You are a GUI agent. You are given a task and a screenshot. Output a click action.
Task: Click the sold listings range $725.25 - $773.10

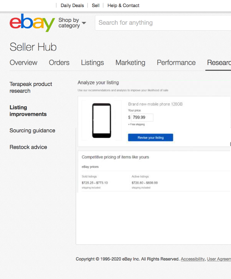click(x=95, y=183)
